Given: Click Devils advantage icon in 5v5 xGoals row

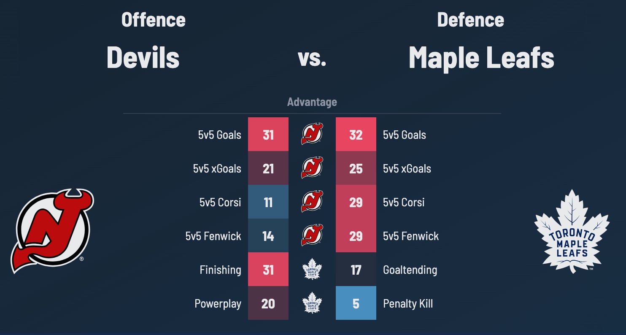Looking at the screenshot, I should point(312,168).
